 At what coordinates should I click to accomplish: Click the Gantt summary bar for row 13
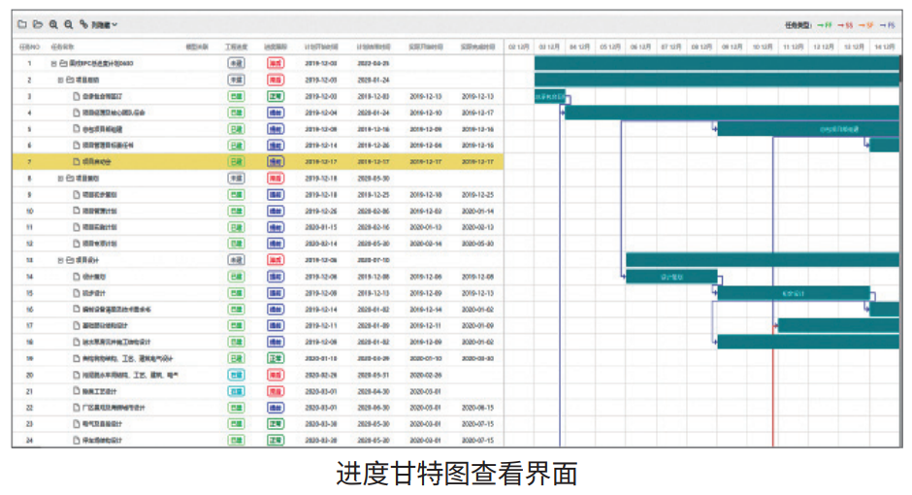click(762, 259)
